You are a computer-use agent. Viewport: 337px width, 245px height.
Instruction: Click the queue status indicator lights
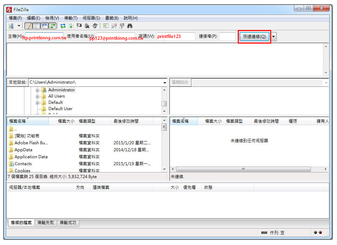pos(318,233)
